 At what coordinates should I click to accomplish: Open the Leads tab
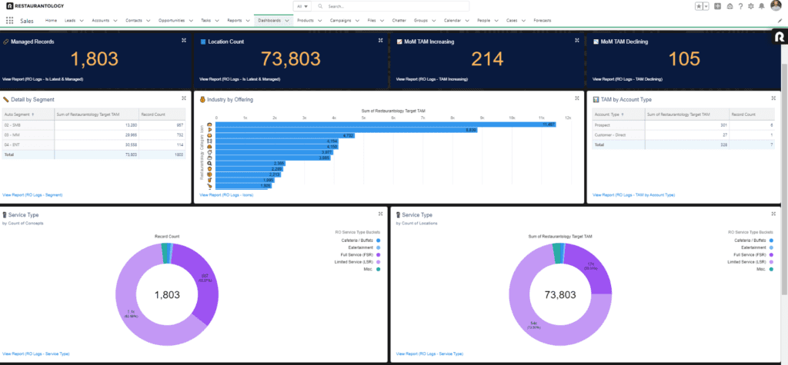pos(70,21)
